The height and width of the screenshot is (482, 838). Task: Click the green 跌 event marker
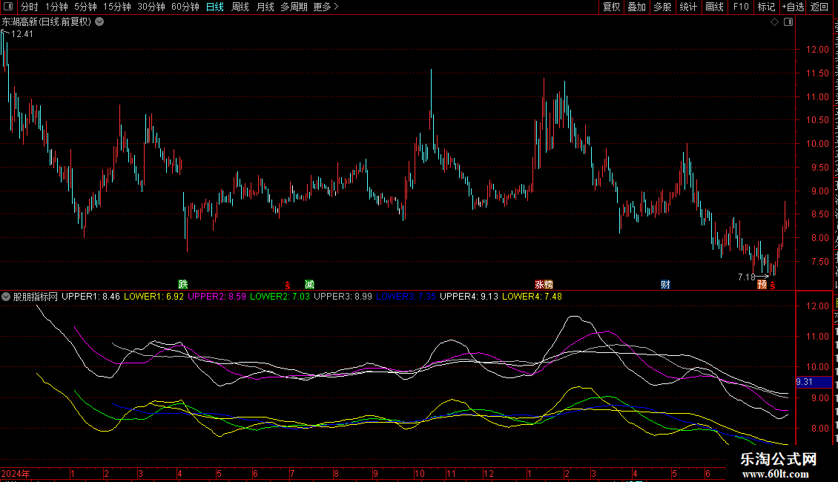(x=183, y=284)
